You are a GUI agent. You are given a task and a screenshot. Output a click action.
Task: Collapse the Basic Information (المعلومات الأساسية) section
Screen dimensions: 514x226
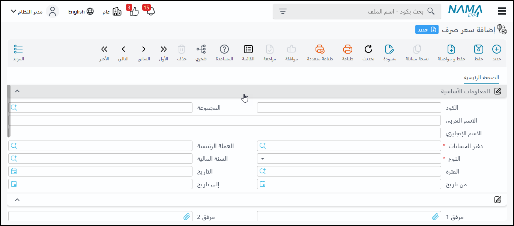coord(17,91)
